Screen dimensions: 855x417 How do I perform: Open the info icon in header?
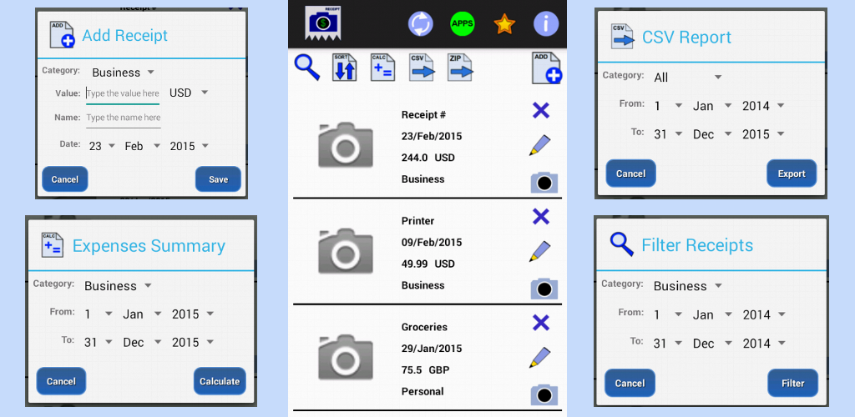pyautogui.click(x=546, y=23)
